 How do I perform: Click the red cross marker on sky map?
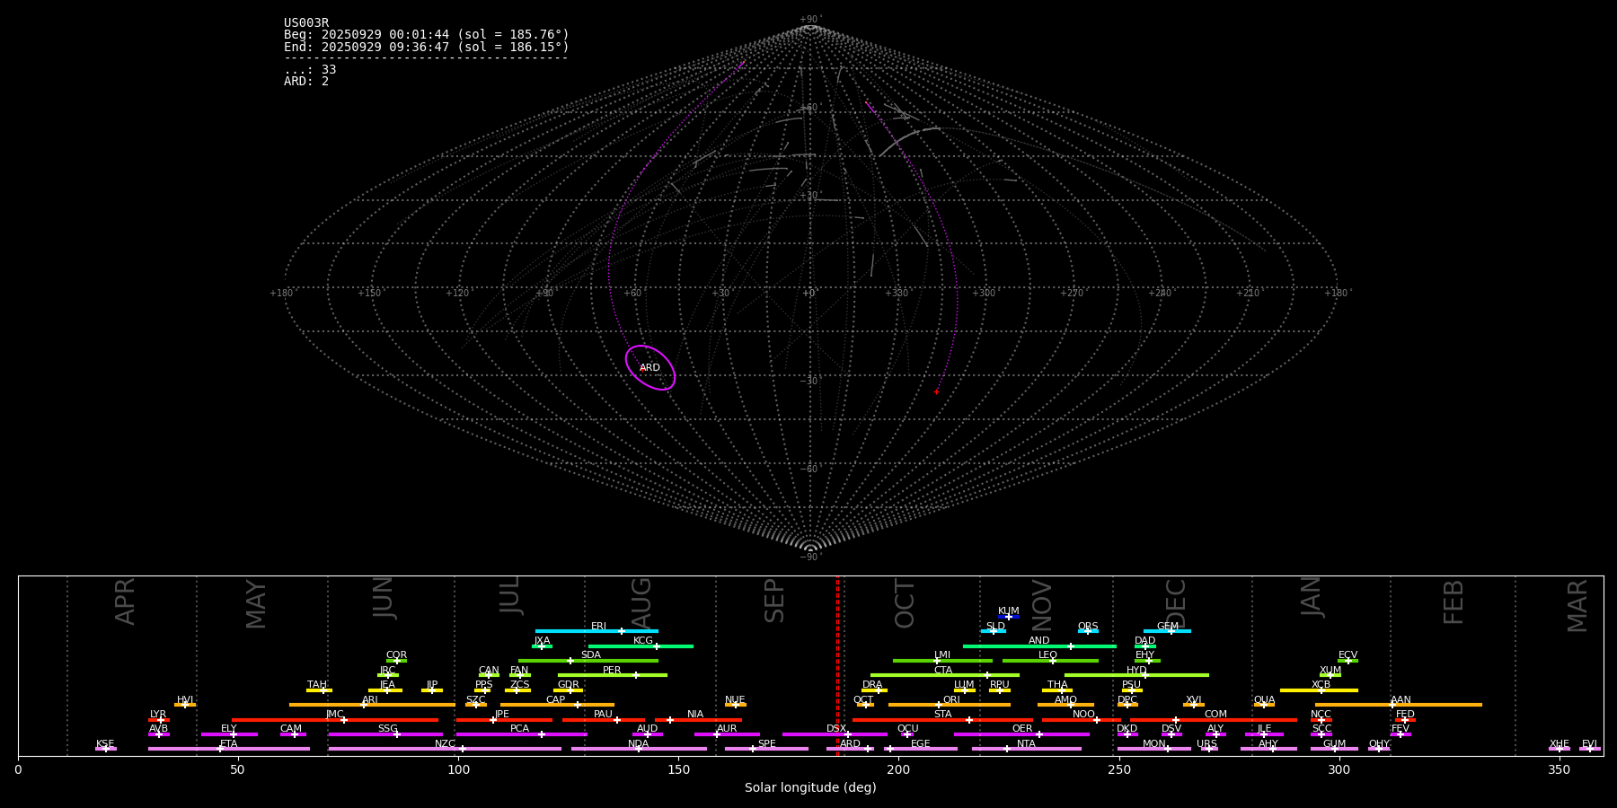pyautogui.click(x=936, y=392)
